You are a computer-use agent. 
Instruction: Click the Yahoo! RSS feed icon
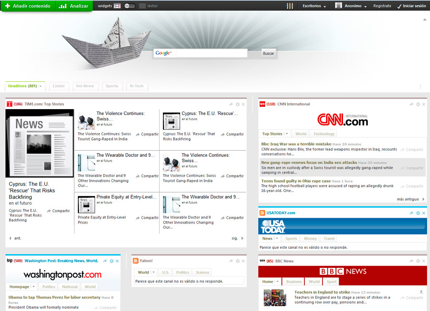coord(136,261)
